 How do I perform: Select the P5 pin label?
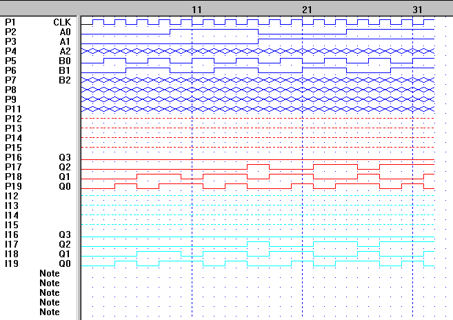[x=11, y=61]
